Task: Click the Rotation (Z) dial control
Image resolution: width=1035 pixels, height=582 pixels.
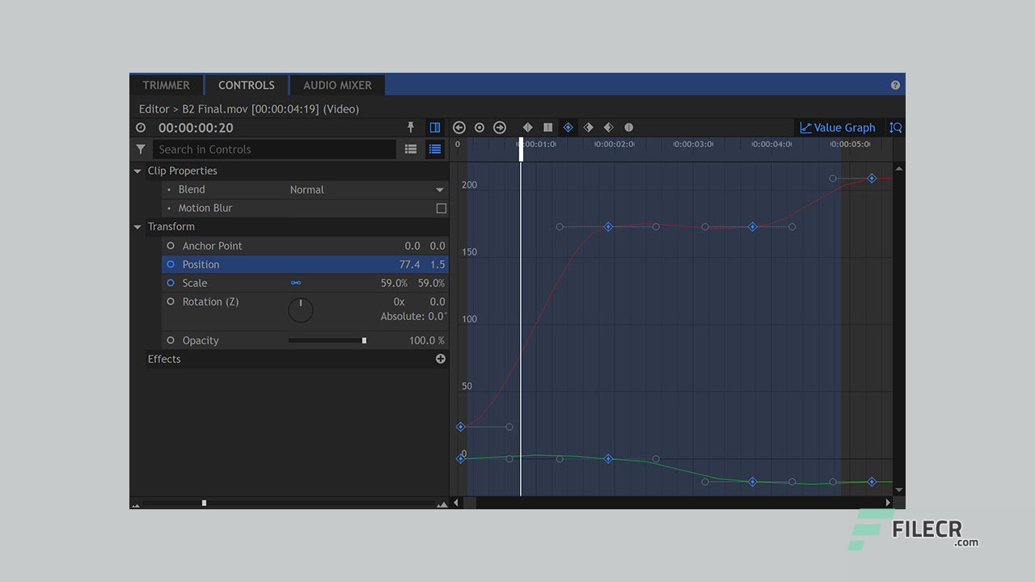Action: 300,310
